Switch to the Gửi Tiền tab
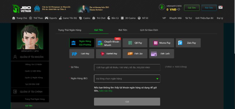The width and height of the screenshot is (235, 109). [x=99, y=30]
